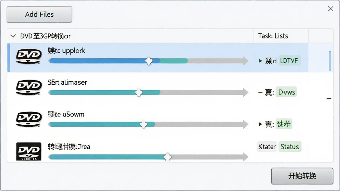Start conversion with the 开始转换 button
Viewport: 340px width, 191px height.
pyautogui.click(x=302, y=176)
